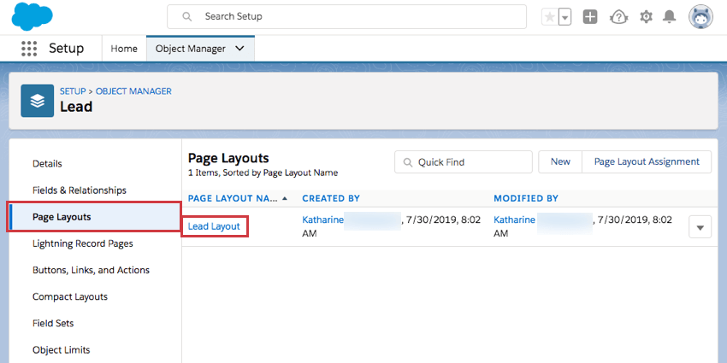Click the favorites star icon

pyautogui.click(x=550, y=17)
